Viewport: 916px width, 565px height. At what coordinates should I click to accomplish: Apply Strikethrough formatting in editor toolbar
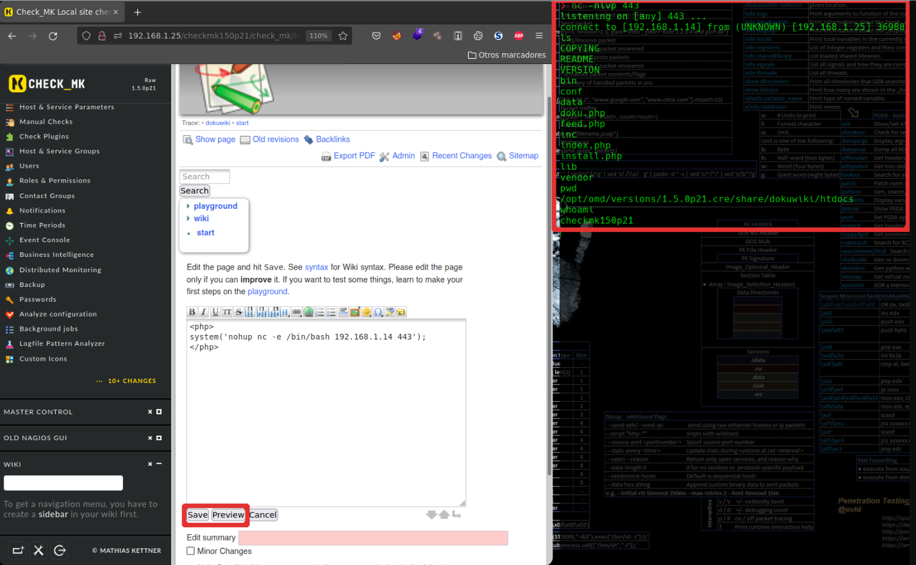pos(239,312)
